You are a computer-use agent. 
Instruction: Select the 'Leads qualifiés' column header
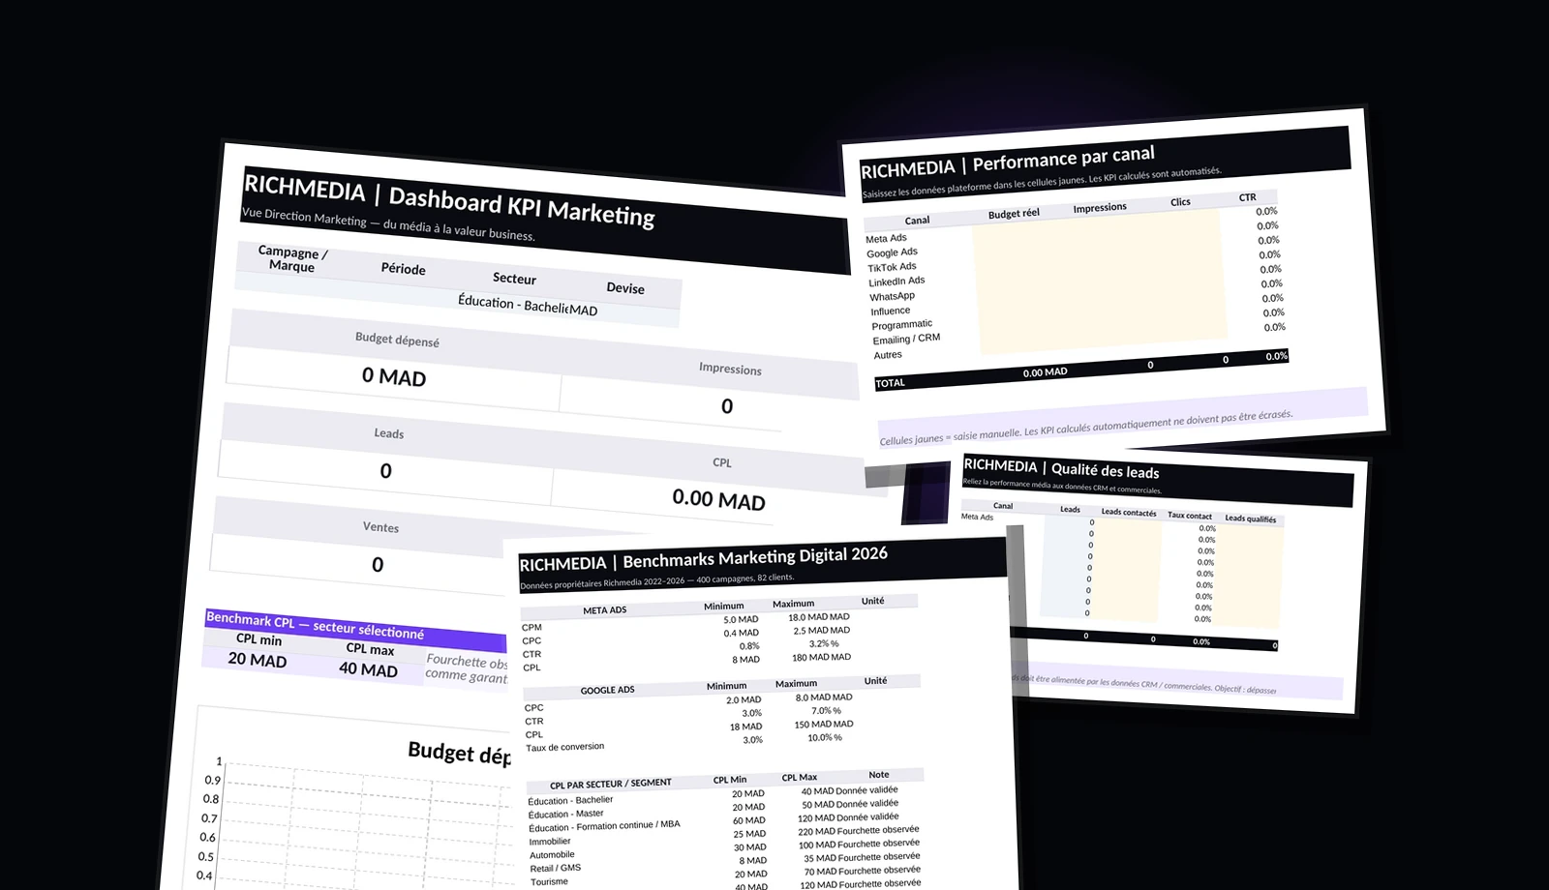pos(1250,519)
